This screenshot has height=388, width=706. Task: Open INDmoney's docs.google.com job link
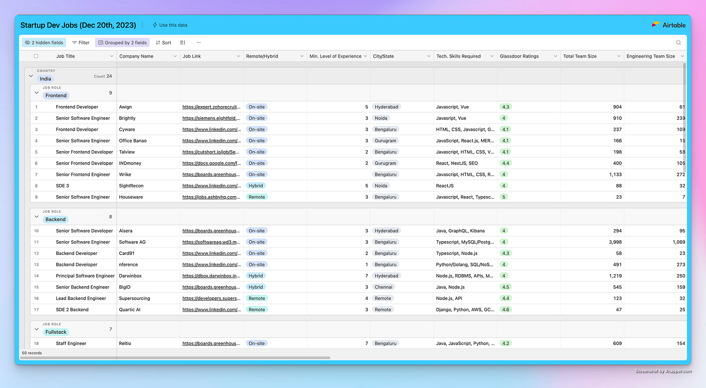(x=211, y=163)
